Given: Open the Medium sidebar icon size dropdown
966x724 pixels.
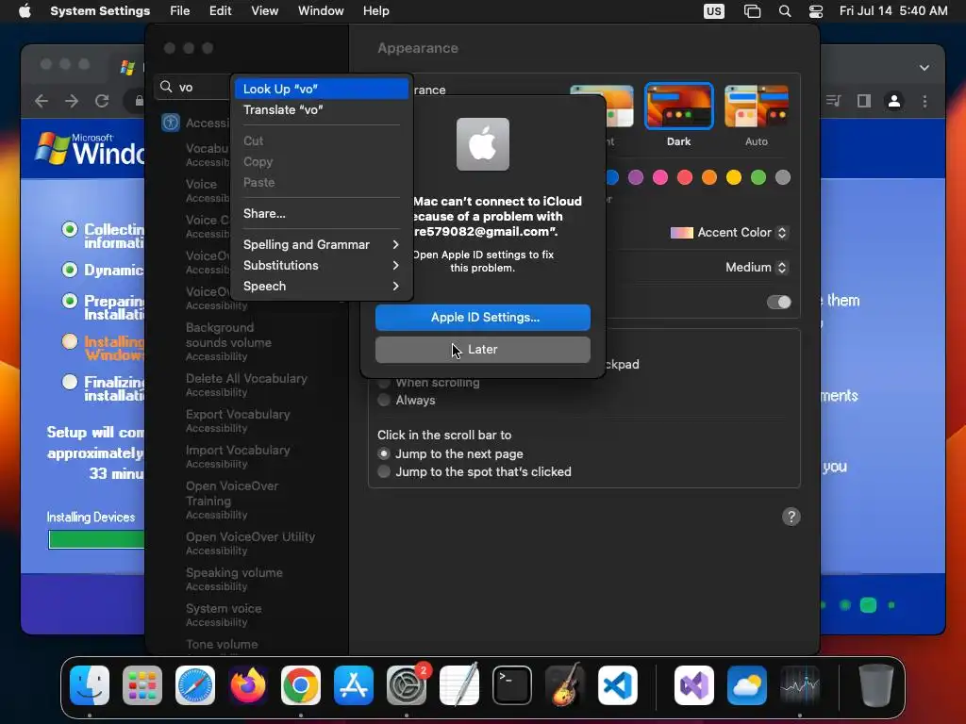Looking at the screenshot, I should (x=757, y=267).
